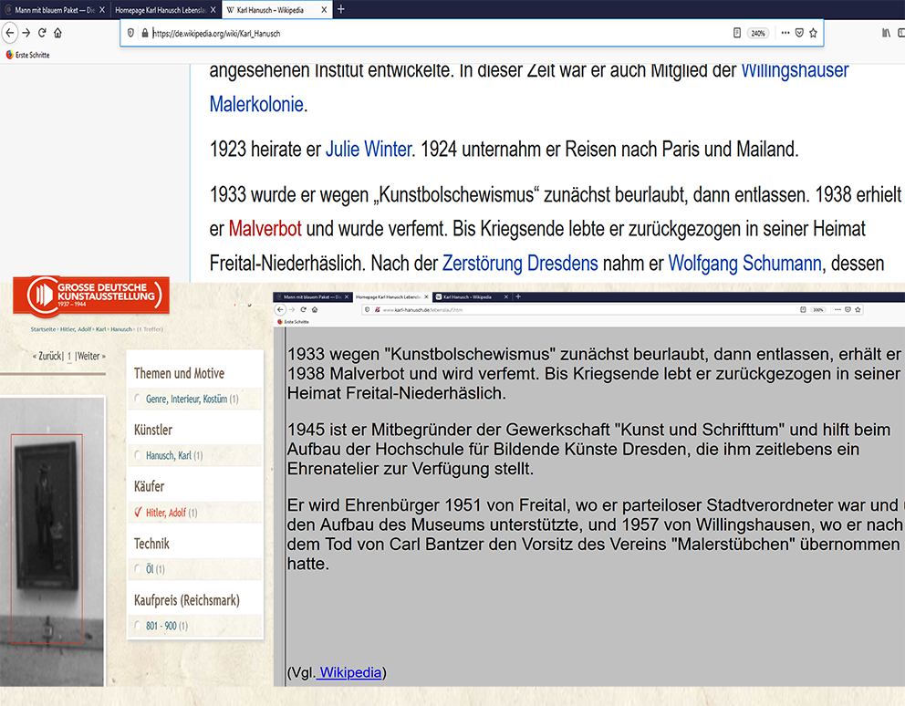Close the Karl Hanusch Wikipedia tab
The image size is (905, 706).
coord(324,10)
